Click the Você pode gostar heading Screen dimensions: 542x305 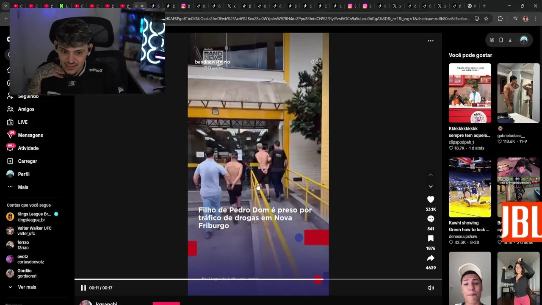coord(470,55)
